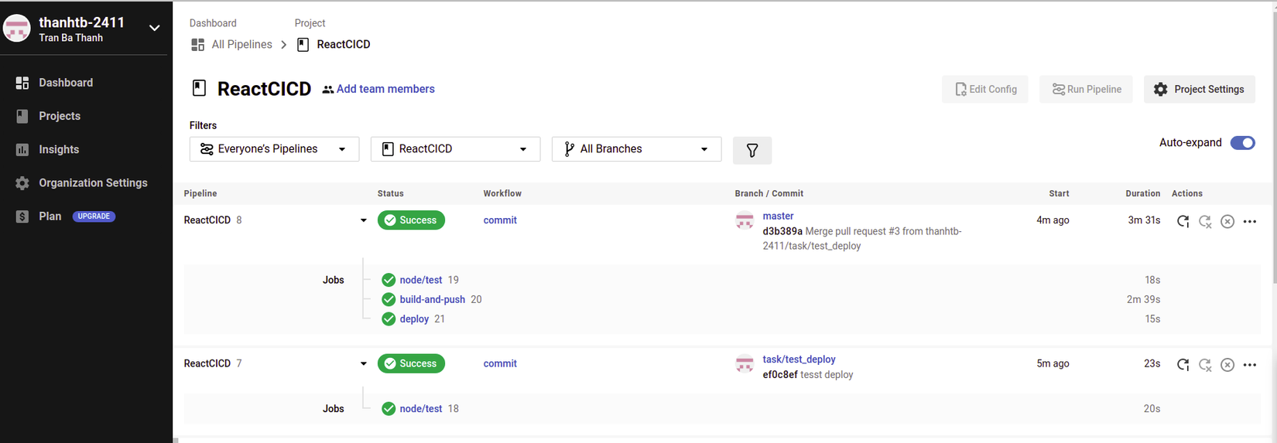
Task: Click the UPGRADE plan badge
Action: [94, 216]
